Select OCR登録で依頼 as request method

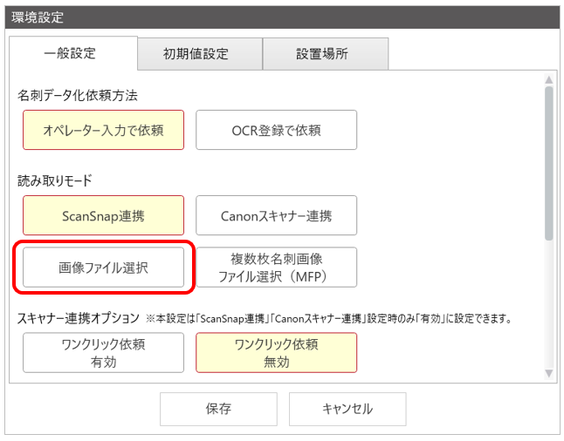click(276, 130)
